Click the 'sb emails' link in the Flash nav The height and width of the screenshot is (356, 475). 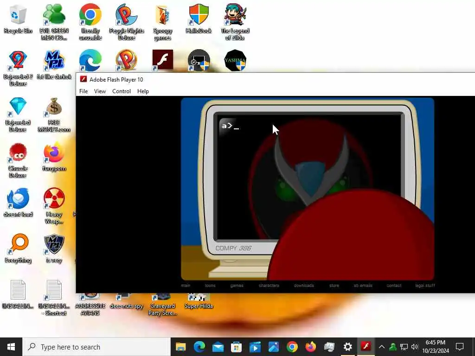(x=363, y=285)
